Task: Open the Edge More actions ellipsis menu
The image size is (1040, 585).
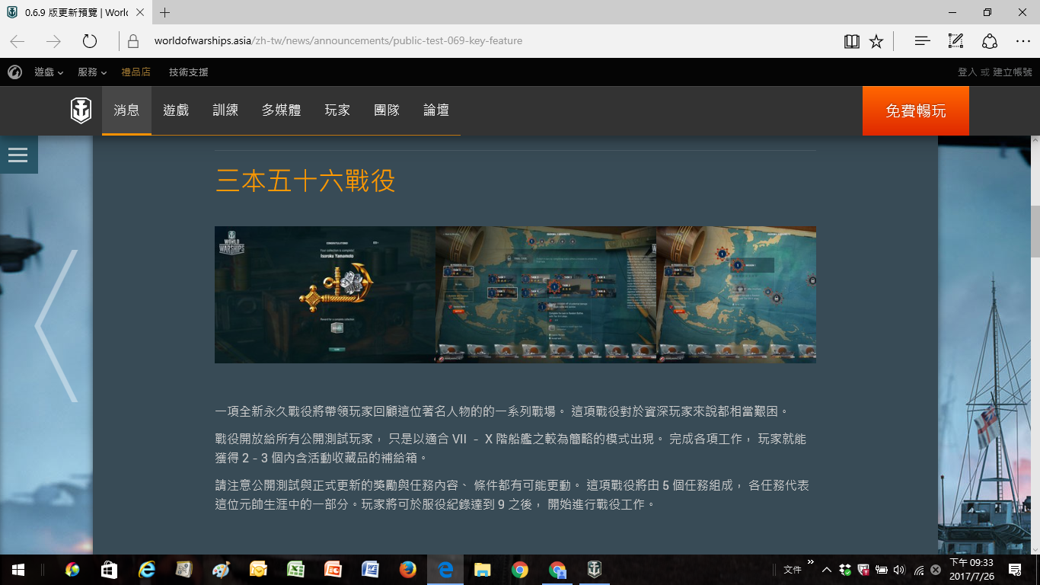Action: (1022, 41)
